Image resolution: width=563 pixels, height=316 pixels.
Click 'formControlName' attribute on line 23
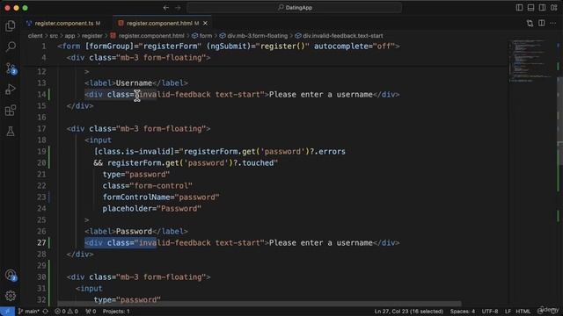coord(136,197)
